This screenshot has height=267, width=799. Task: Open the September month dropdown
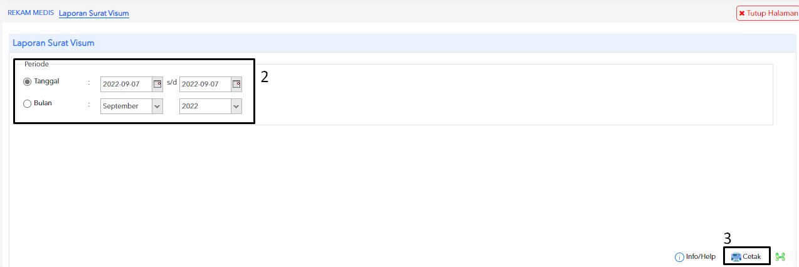point(132,106)
